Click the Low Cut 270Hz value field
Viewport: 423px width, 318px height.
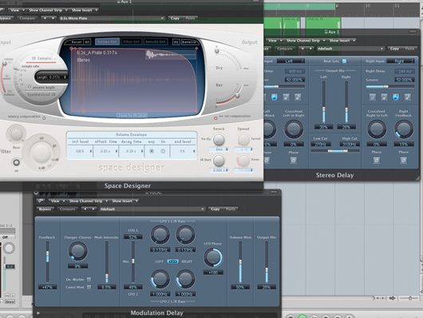pyautogui.click(x=321, y=145)
